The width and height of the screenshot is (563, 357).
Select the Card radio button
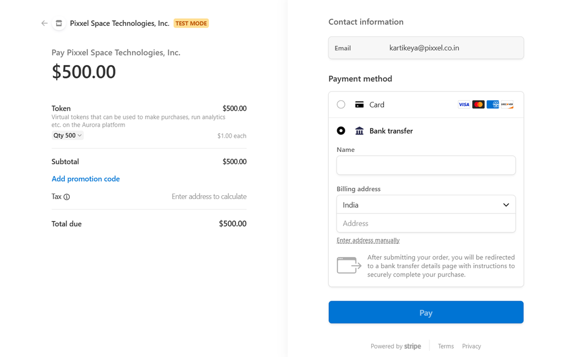341,105
